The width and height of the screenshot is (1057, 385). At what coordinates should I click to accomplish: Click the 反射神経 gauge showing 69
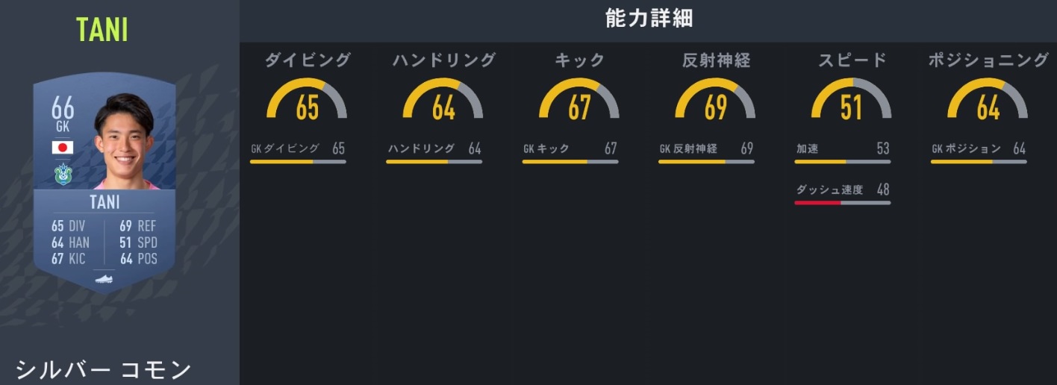(715, 101)
